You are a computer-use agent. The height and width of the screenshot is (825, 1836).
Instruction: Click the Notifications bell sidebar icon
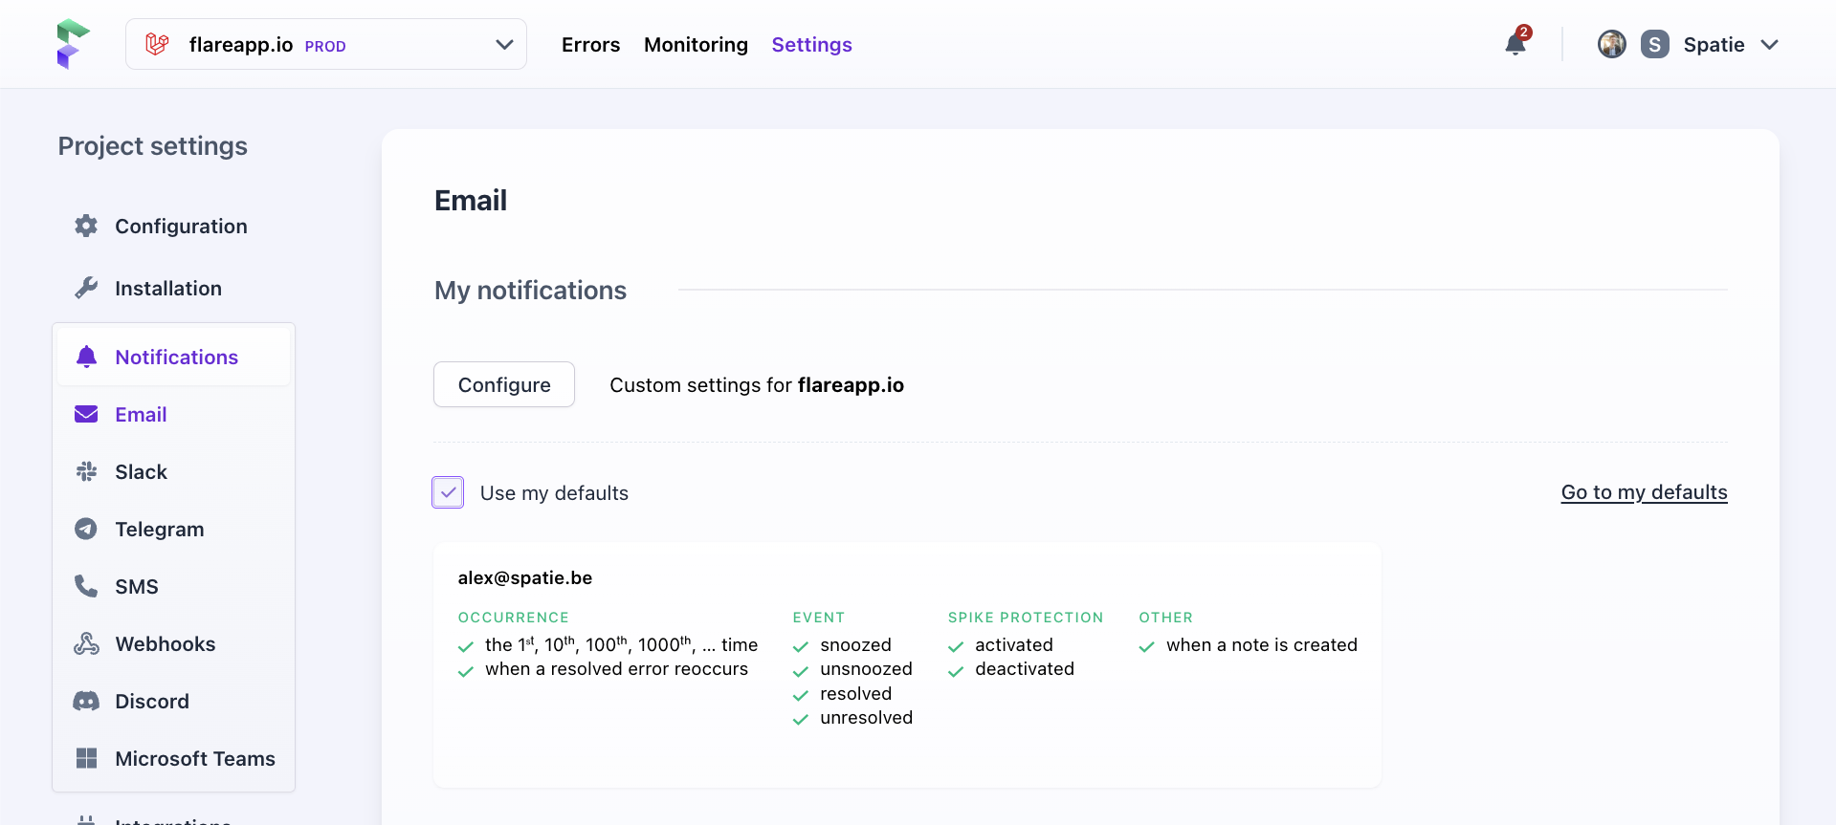tap(86, 357)
